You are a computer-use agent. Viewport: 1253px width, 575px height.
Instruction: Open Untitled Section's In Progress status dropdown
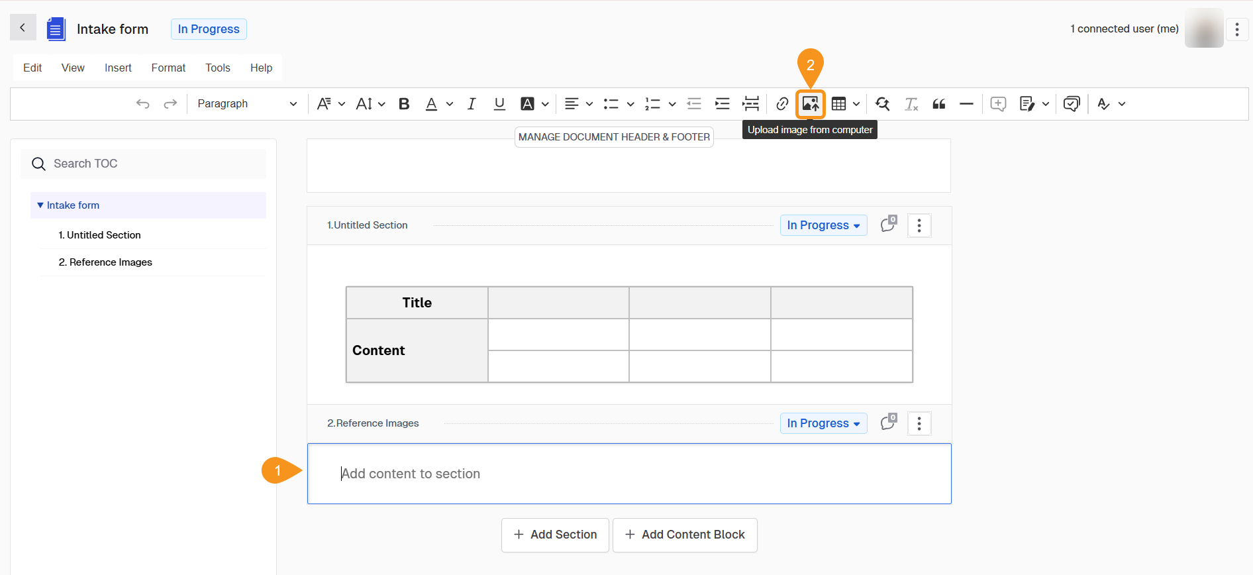(x=823, y=225)
